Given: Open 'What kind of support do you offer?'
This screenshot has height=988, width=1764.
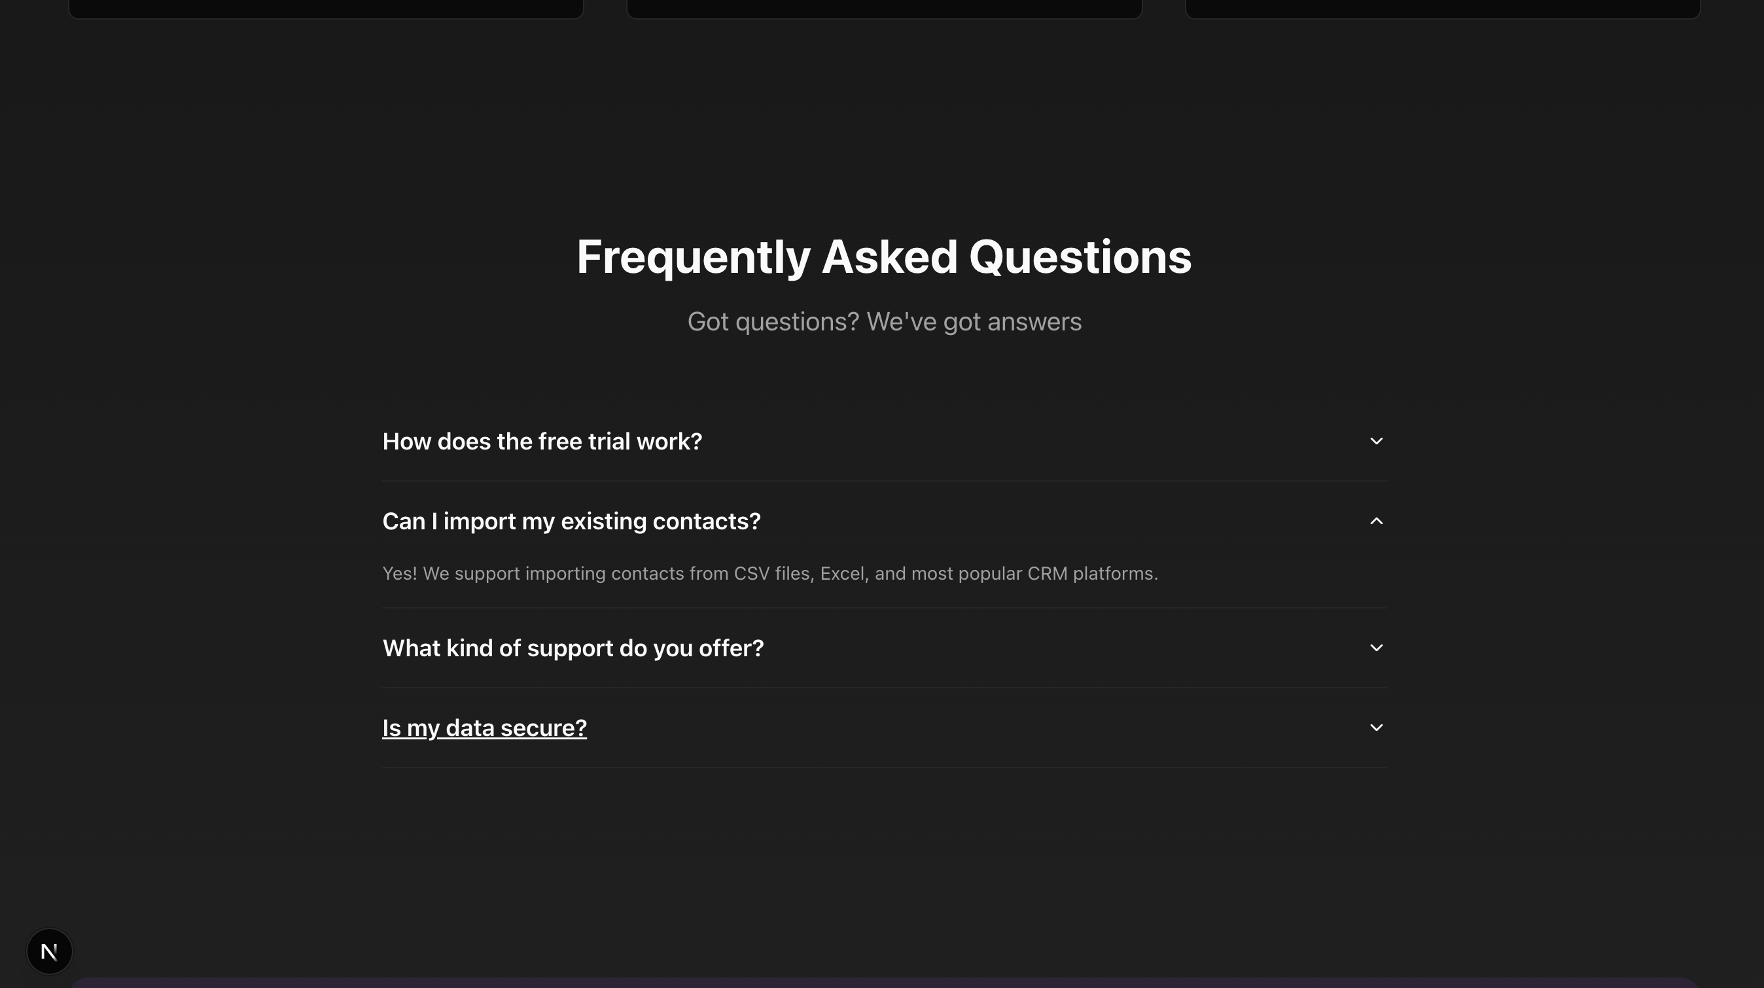Looking at the screenshot, I should tap(573, 648).
